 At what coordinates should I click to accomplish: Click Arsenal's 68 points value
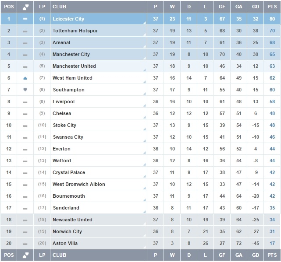pos(272,42)
